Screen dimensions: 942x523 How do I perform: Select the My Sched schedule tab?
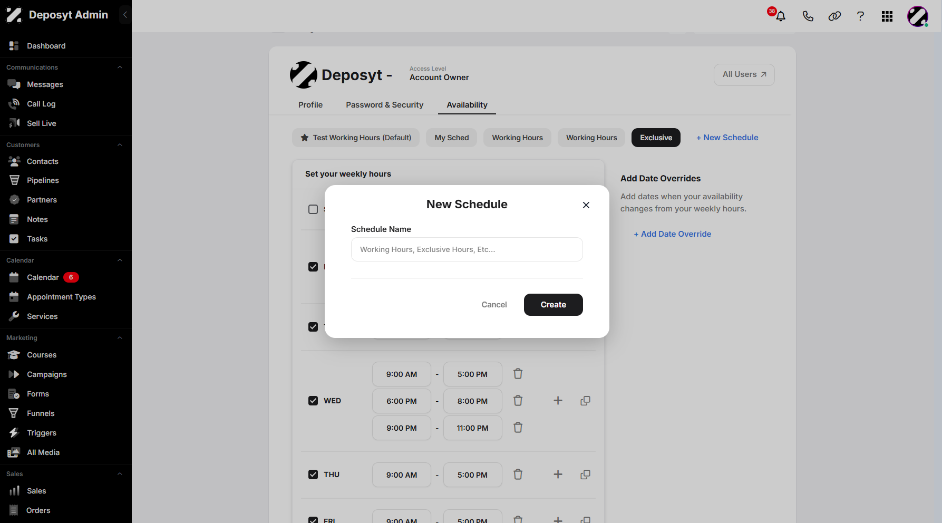click(x=452, y=138)
